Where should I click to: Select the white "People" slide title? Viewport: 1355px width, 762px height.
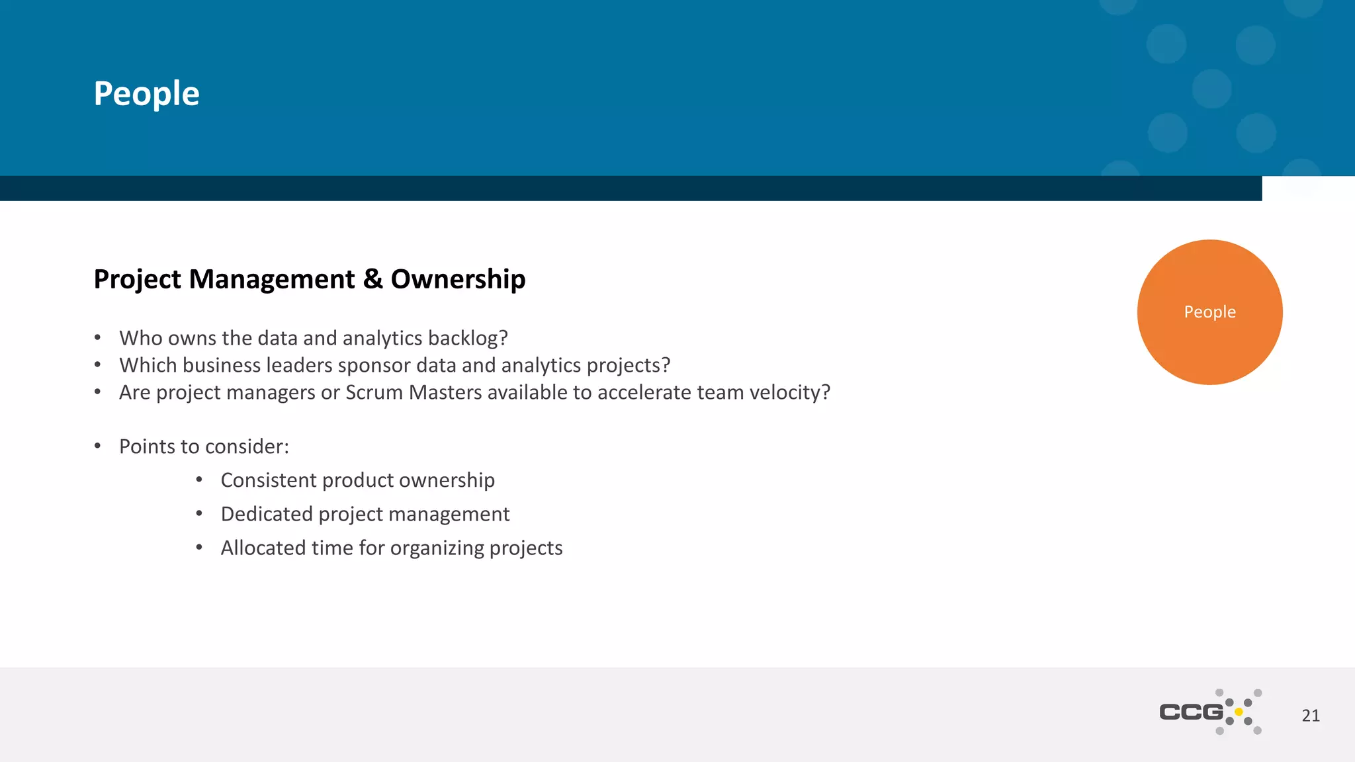pos(146,93)
